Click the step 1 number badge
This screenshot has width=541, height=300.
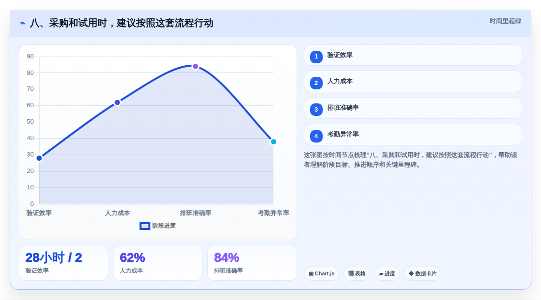[316, 57]
